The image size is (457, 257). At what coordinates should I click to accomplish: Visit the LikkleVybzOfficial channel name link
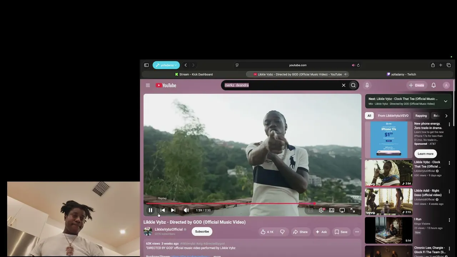click(x=169, y=230)
